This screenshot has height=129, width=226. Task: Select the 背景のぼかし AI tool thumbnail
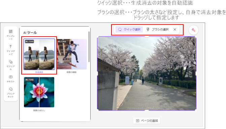pyautogui.click(x=39, y=92)
